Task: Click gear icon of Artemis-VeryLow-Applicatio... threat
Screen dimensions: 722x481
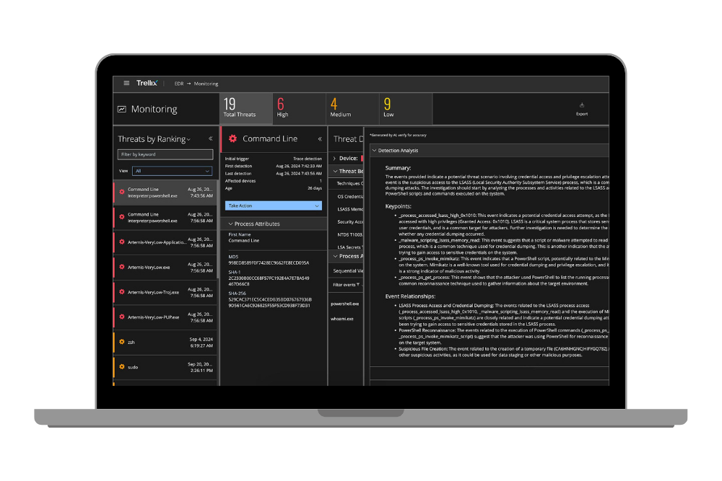Action: 122,242
